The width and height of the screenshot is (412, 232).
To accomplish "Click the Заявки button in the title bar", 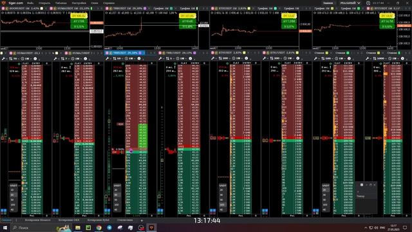I will pos(328,3).
